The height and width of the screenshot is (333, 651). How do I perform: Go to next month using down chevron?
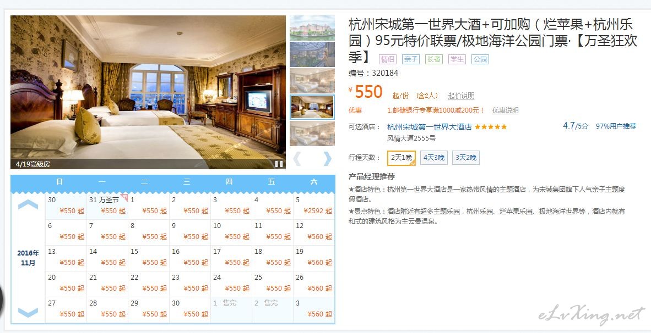tap(28, 312)
